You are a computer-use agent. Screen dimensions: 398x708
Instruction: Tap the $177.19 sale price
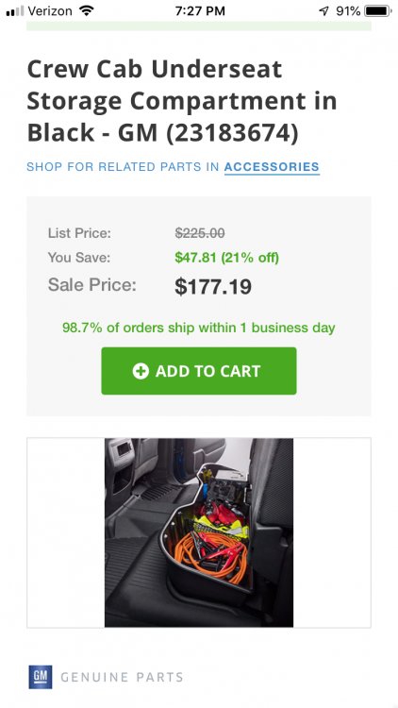pos(213,286)
